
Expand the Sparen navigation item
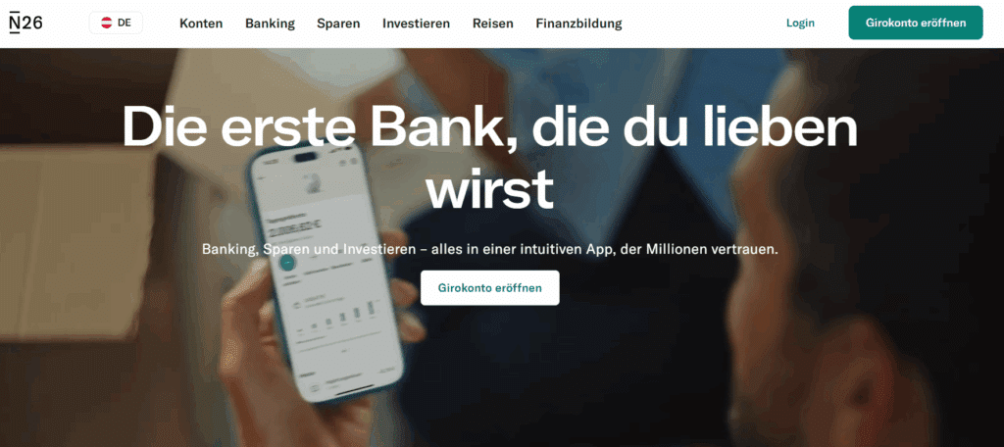(x=338, y=24)
